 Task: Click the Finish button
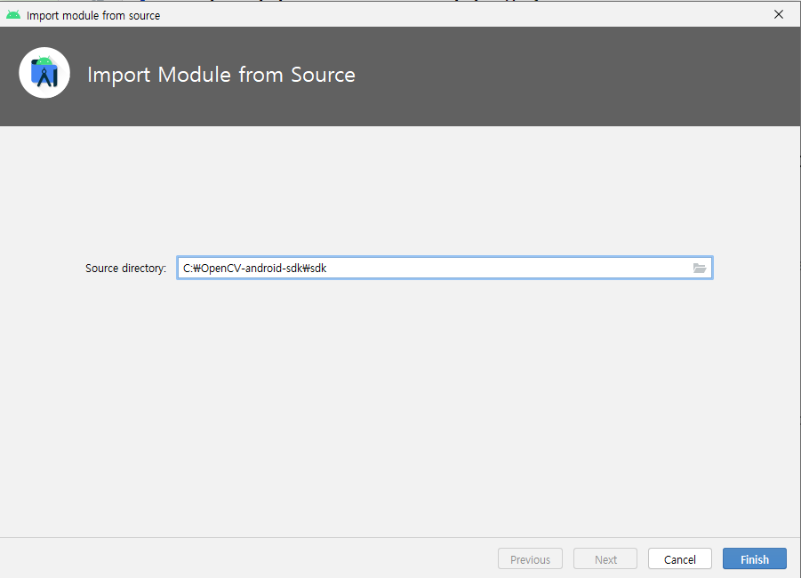[x=755, y=559]
